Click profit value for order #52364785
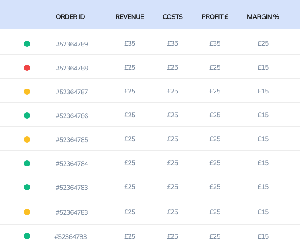The width and height of the screenshot is (300, 251). 215,139
